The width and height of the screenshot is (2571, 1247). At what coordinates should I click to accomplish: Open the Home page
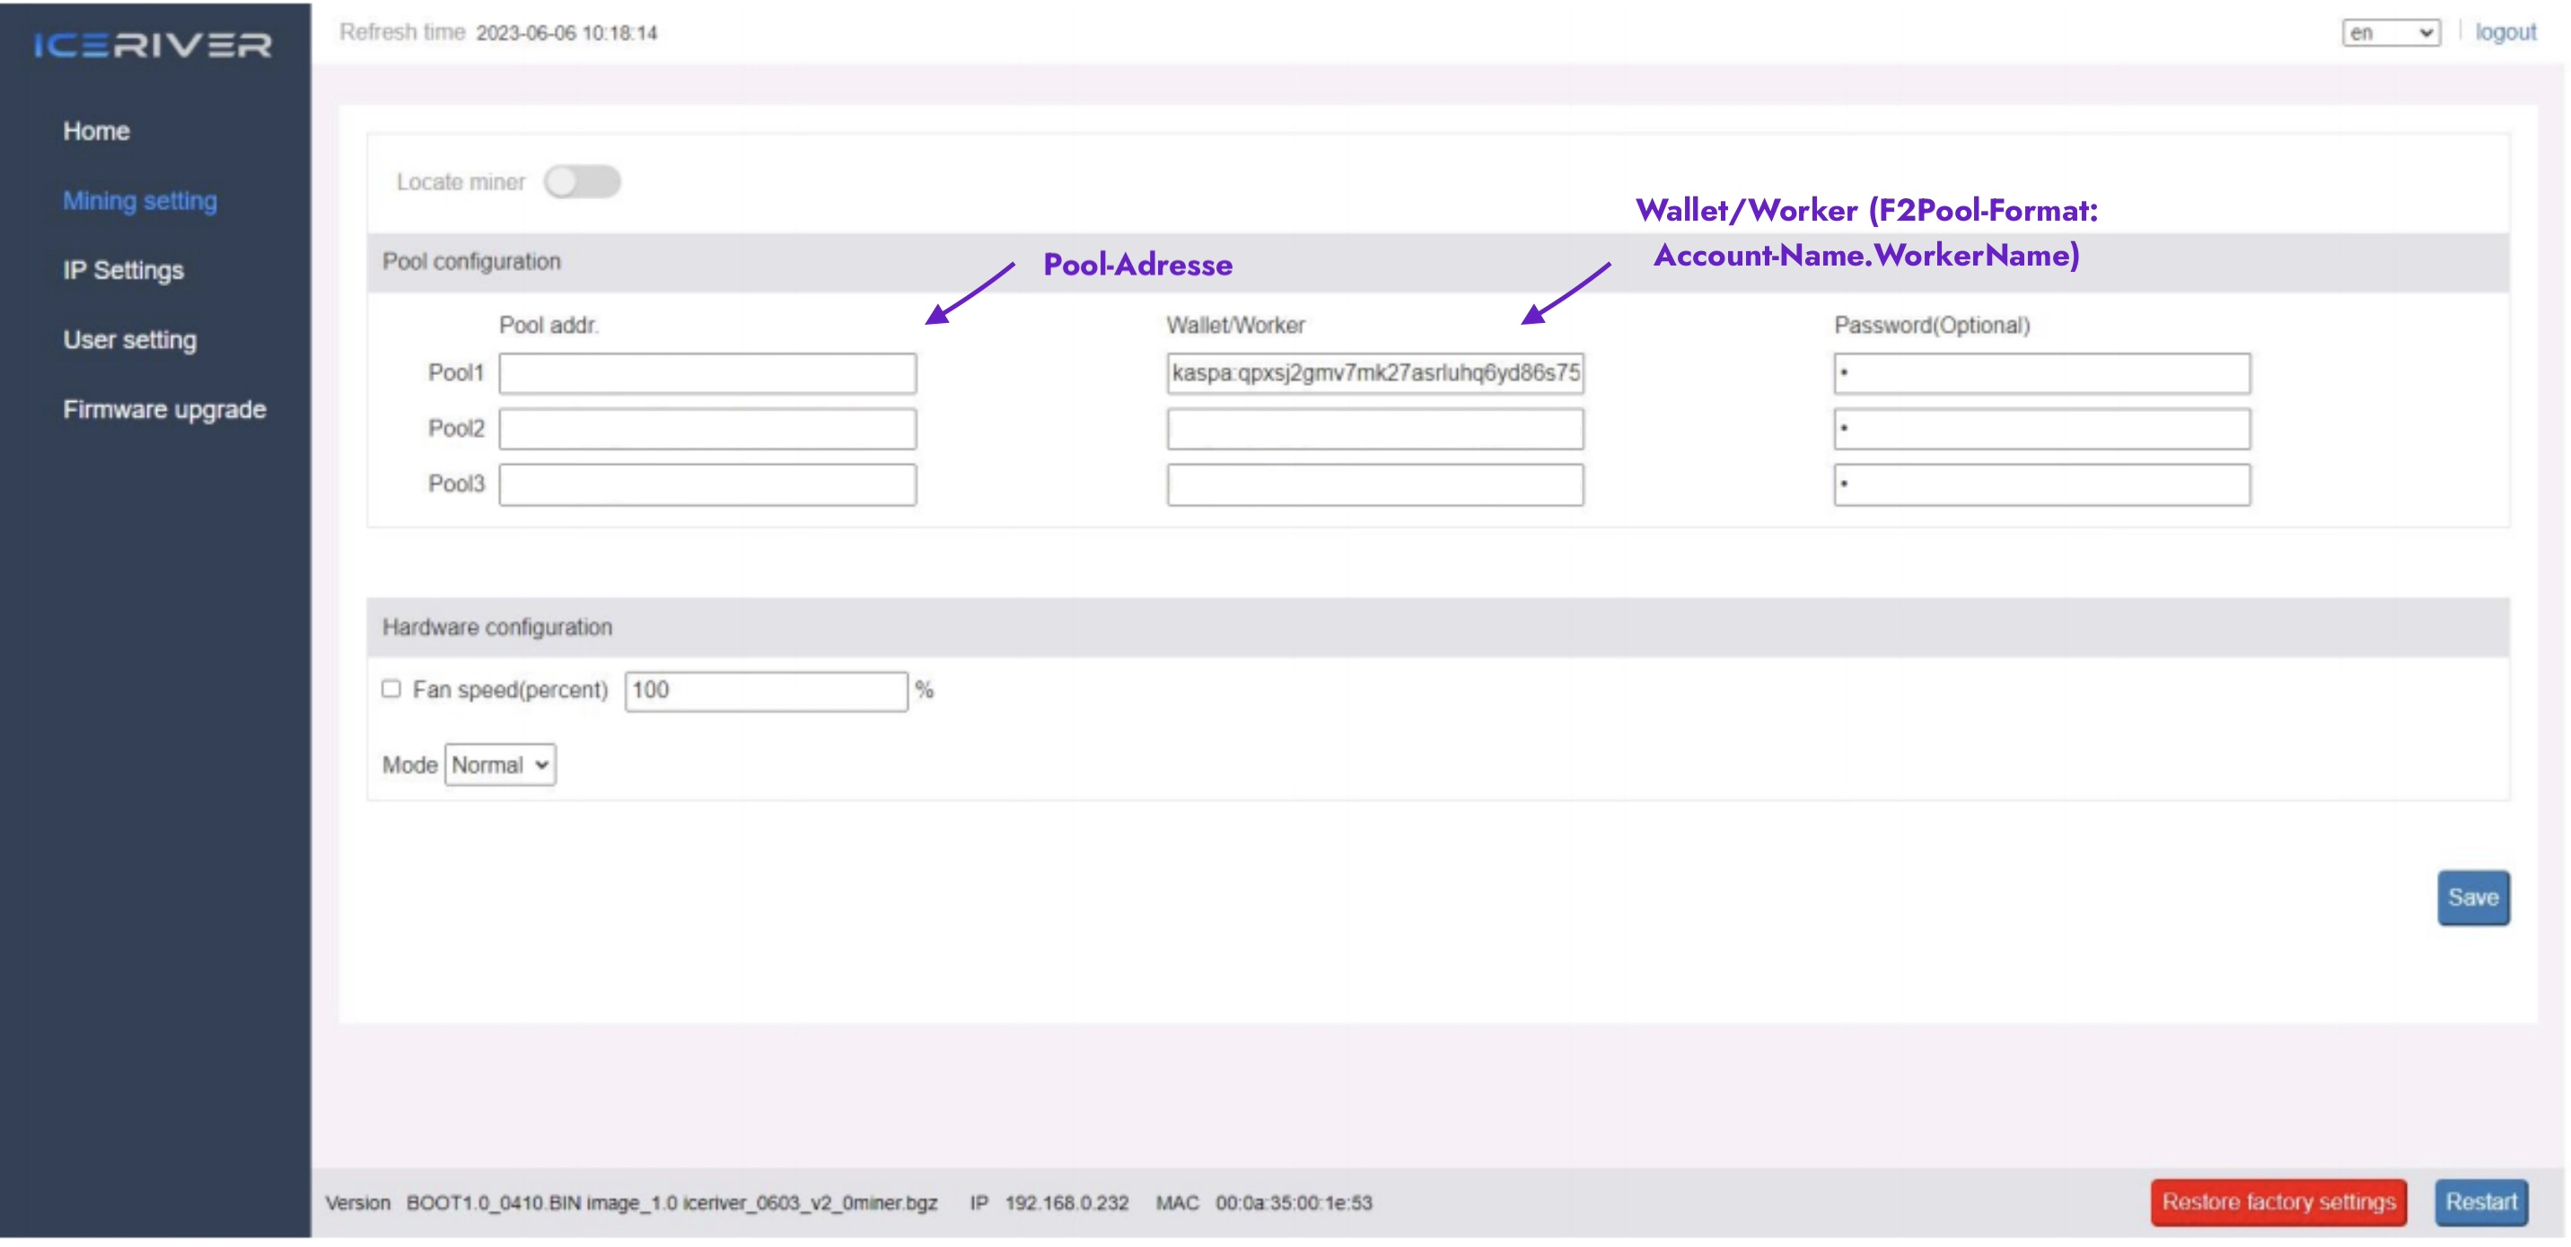pos(96,131)
